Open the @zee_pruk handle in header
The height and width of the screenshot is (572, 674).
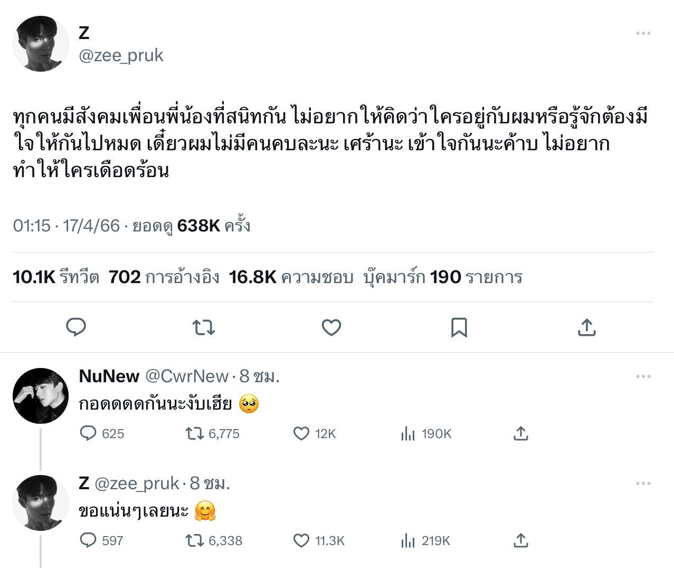click(121, 55)
